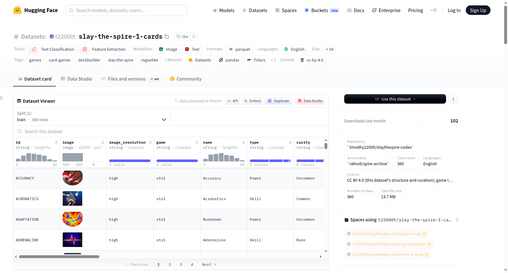Click the table vertical scrollbar thumb
This screenshot has height=273, width=508.
[326, 146]
